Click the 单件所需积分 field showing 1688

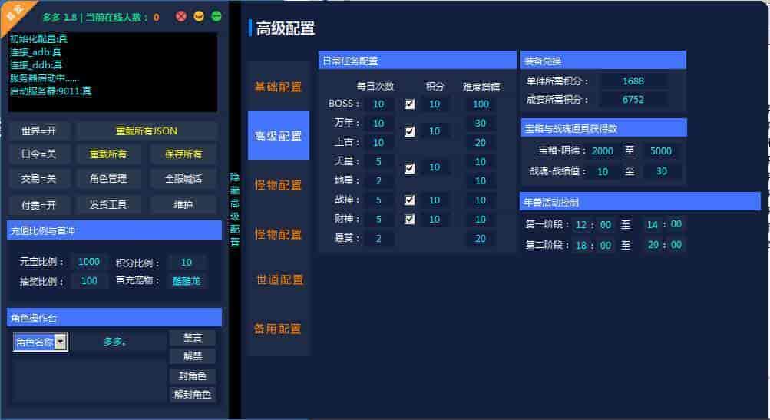click(633, 81)
